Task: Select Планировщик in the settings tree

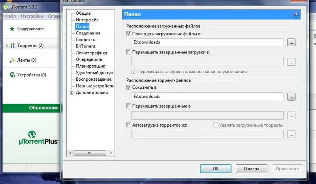Action: [90, 66]
